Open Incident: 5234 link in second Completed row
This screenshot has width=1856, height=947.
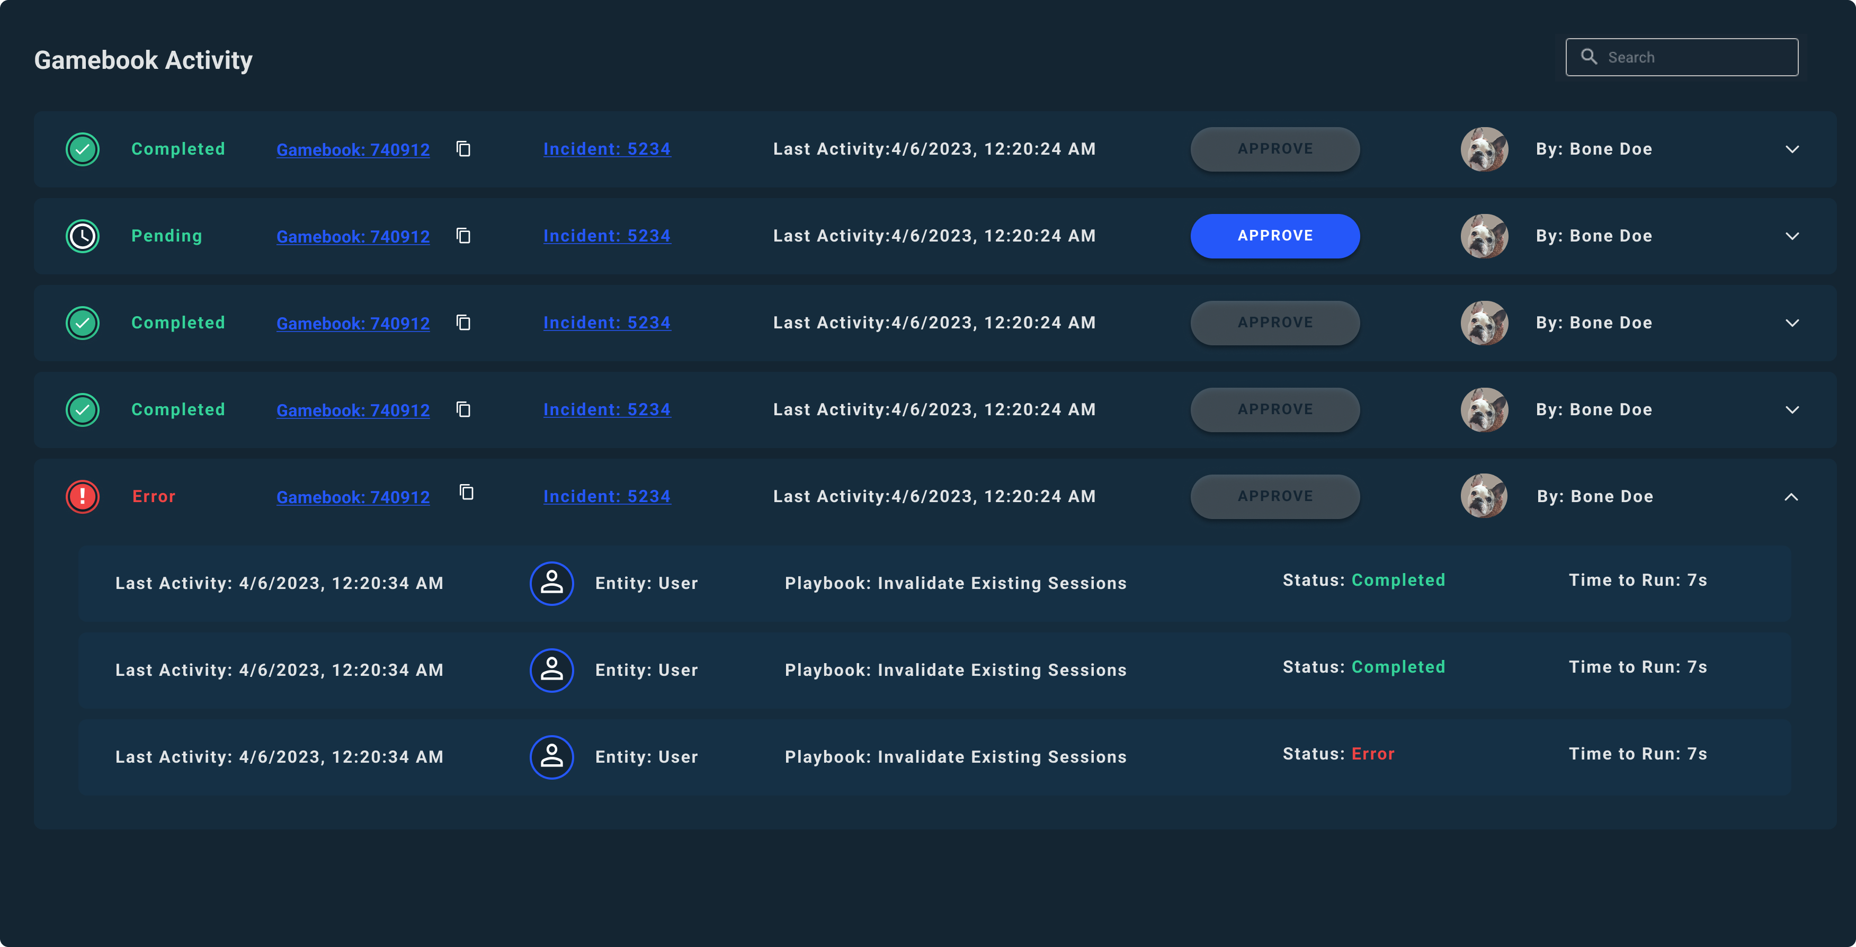(x=606, y=322)
